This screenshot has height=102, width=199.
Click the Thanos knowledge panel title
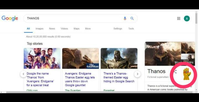[x=156, y=71]
